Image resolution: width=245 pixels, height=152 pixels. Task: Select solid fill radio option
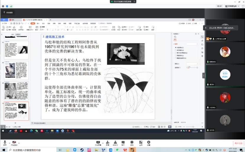pyautogui.click(x=176, y=48)
